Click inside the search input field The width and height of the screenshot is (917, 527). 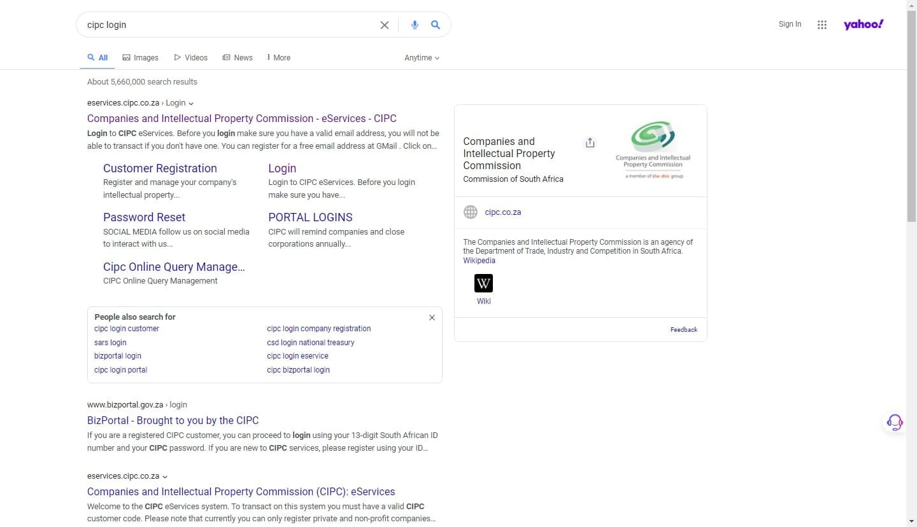(x=229, y=25)
